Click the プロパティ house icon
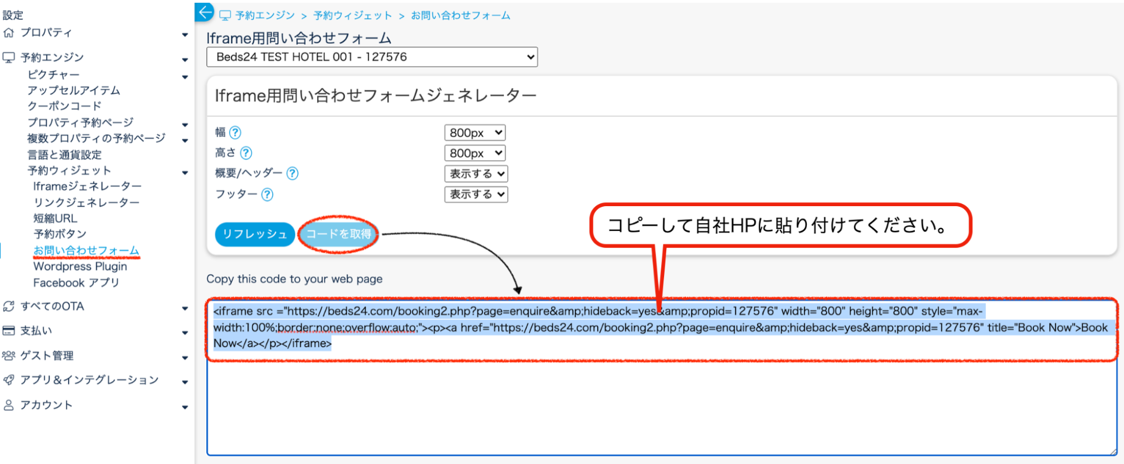This screenshot has width=1124, height=464. [8, 33]
